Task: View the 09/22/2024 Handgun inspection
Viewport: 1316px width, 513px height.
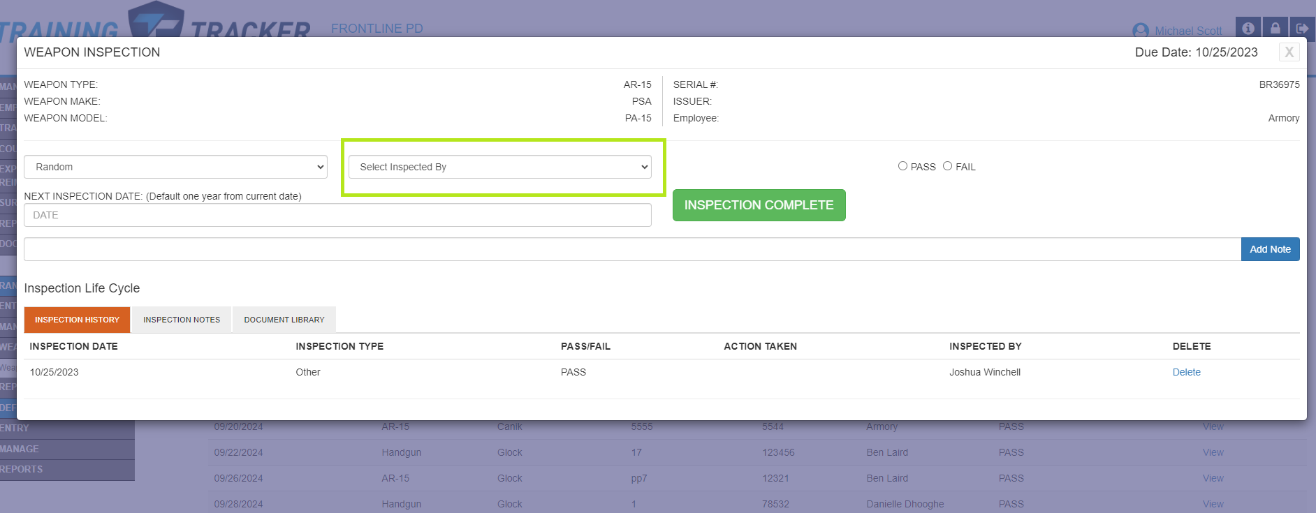Action: [x=1213, y=452]
